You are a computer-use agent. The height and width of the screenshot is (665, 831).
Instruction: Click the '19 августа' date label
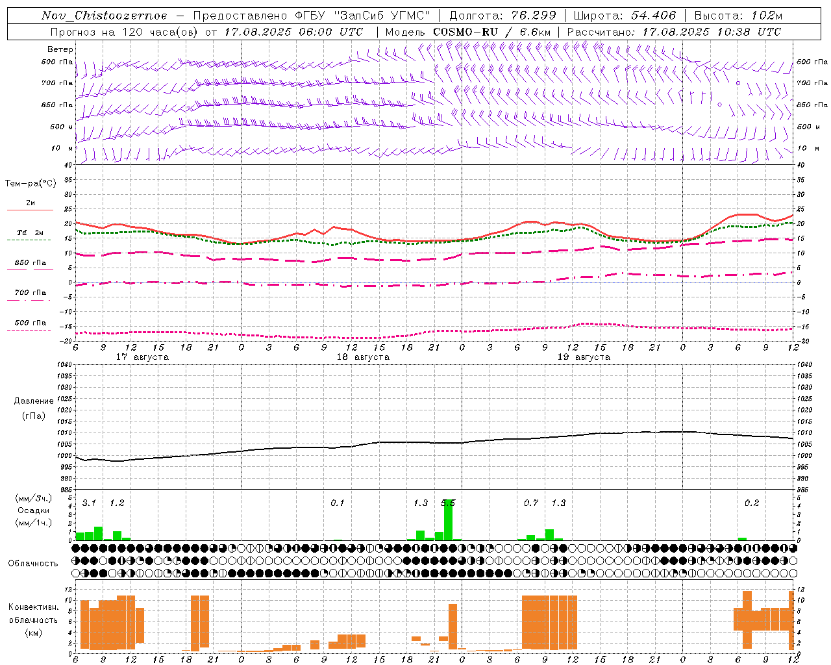tap(584, 357)
